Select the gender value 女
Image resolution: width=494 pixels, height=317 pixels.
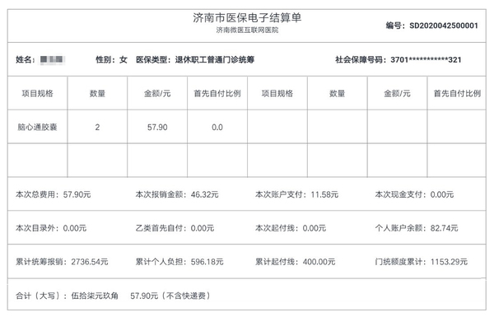click(123, 59)
